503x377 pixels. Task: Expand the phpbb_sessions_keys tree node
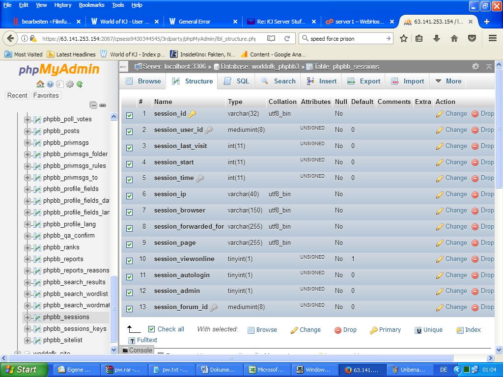[28, 329]
